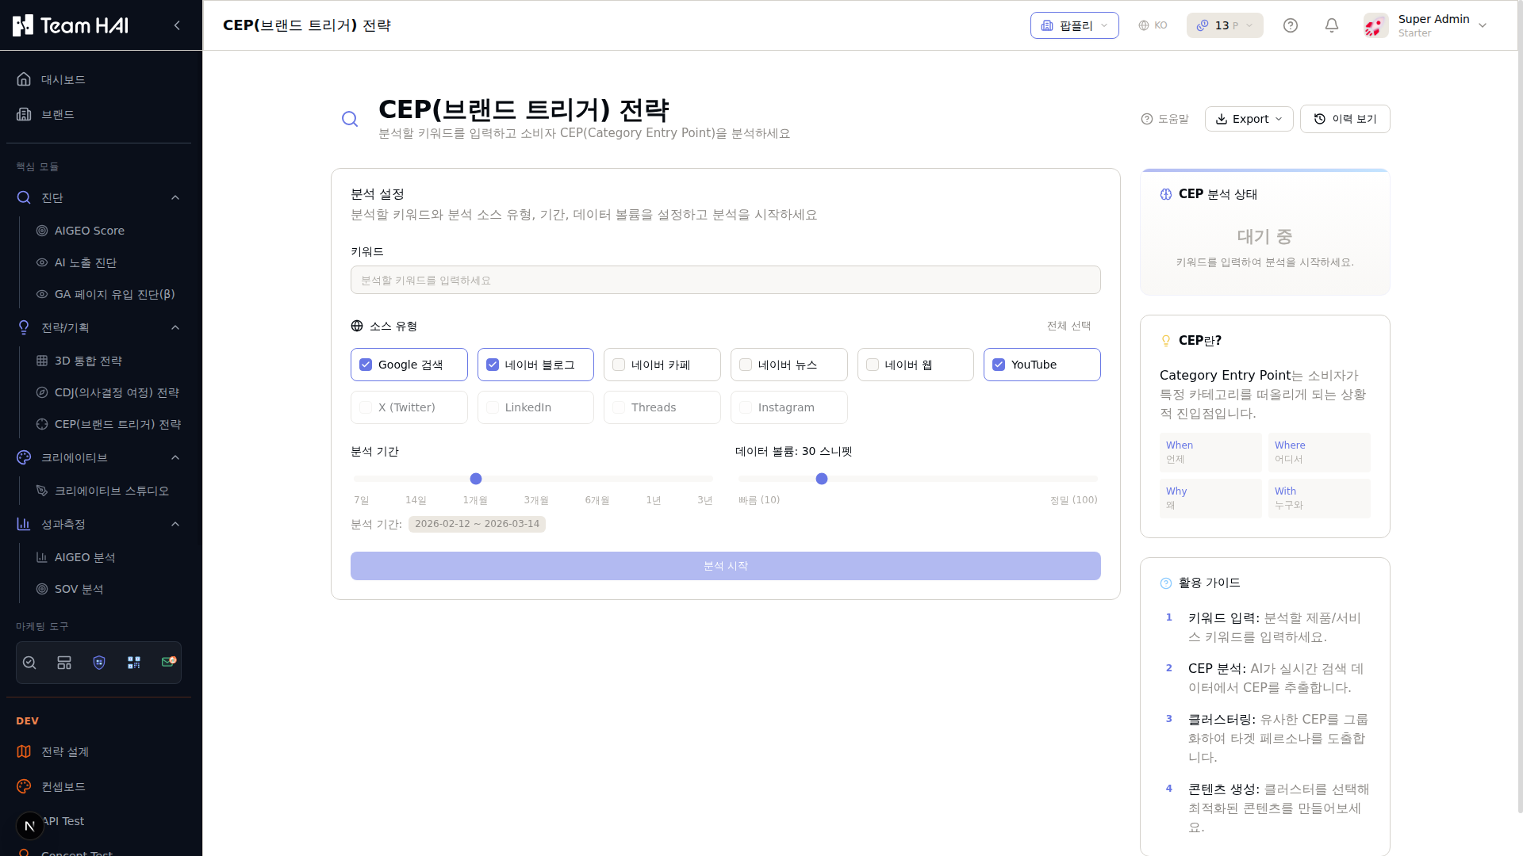Screen dimensions: 1523x856
Task: Collapse the sidebar with the left arrow
Action: click(177, 25)
